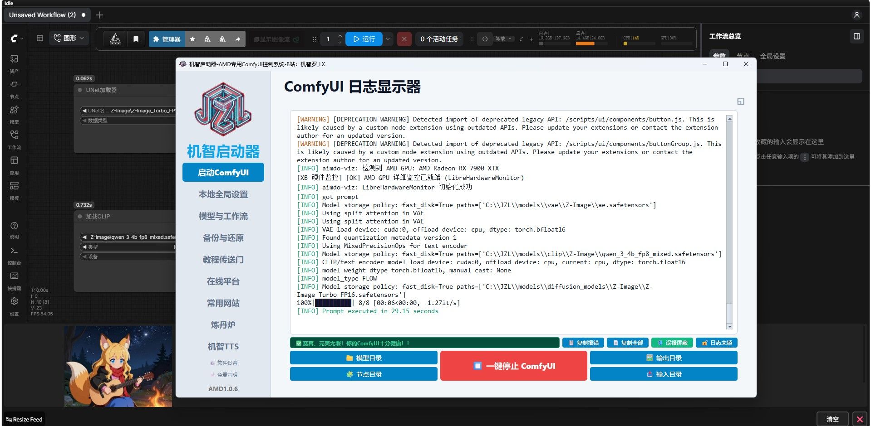Image resolution: width=871 pixels, height=426 pixels.
Task: Select 本地全局设置 in the launcher menu
Action: point(223,194)
